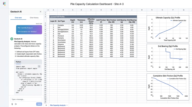
Task: Click the End Bearing (Qp) legend entry
Action: (x=180, y=49)
